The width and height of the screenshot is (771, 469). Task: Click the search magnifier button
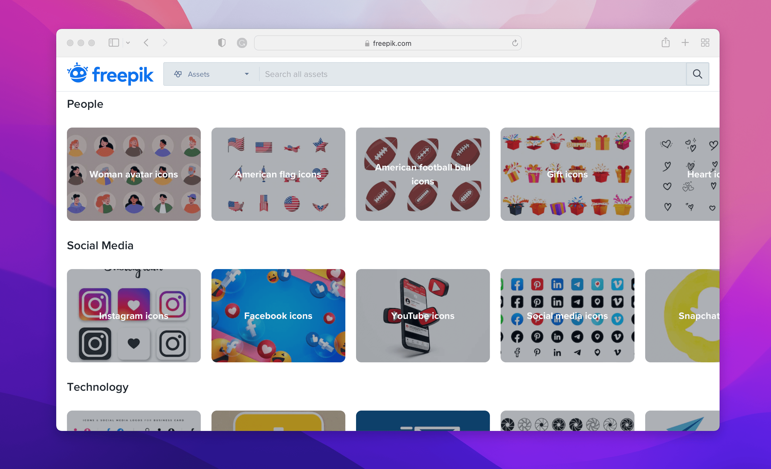point(697,74)
